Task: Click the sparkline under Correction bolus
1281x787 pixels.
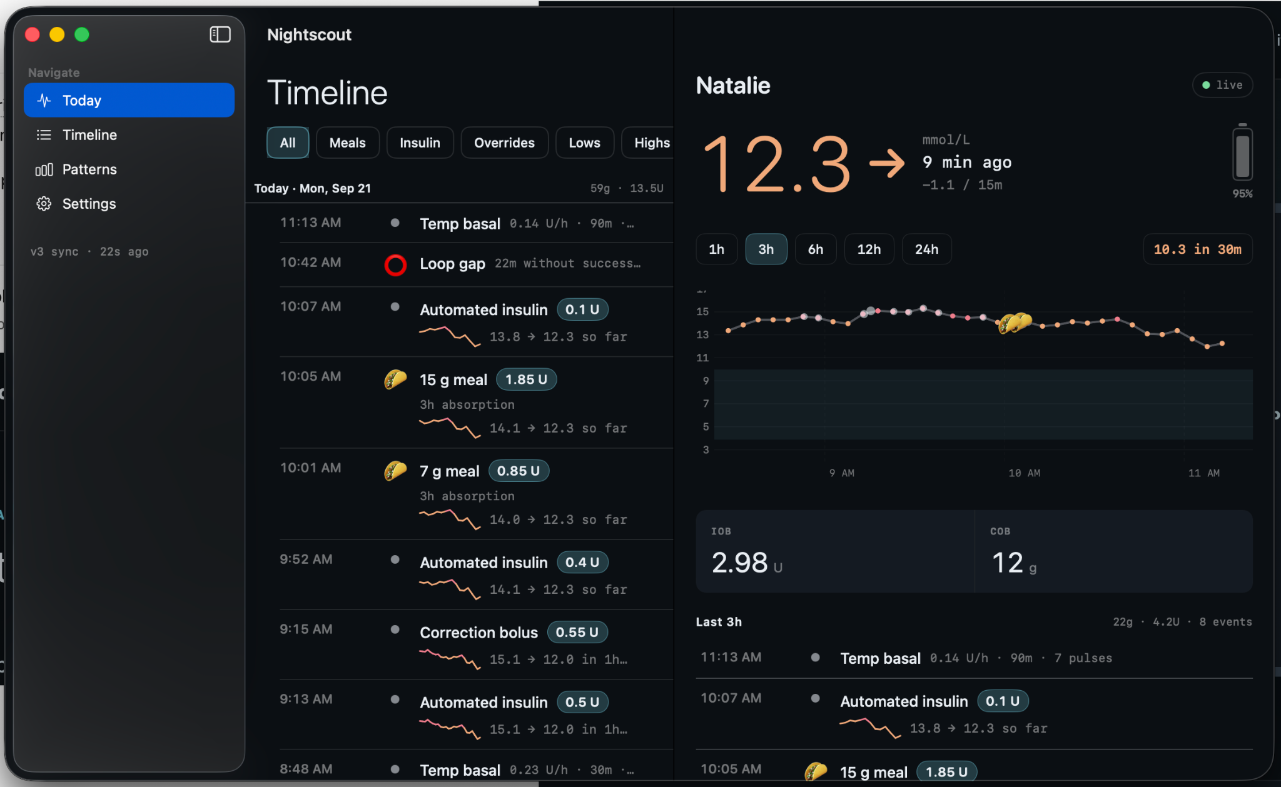Action: pos(450,659)
